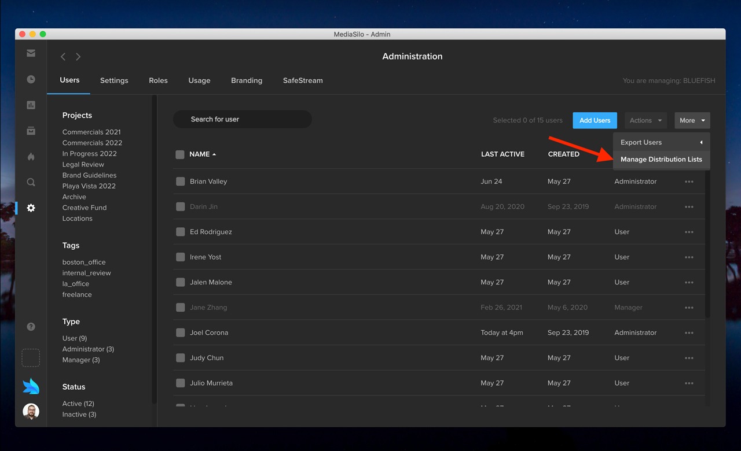
Task: Click the Add Users button
Action: pos(595,120)
